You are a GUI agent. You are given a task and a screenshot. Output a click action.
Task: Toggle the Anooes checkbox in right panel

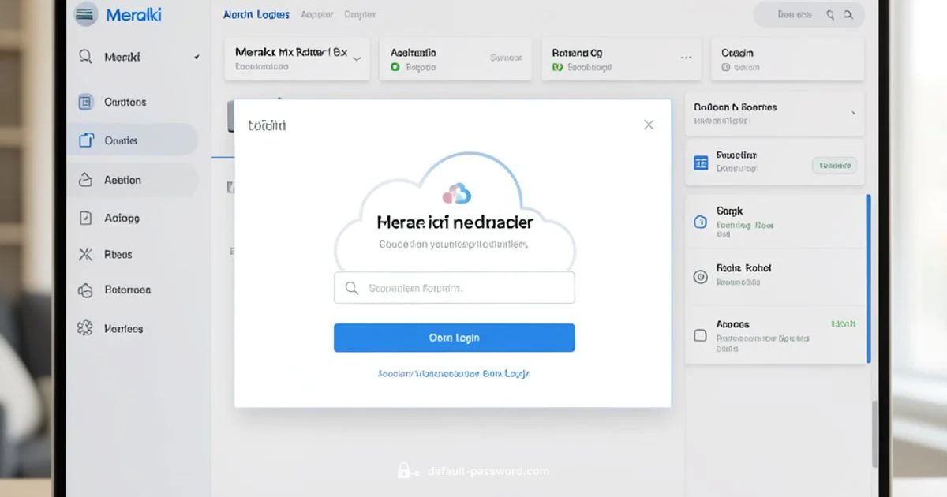(699, 334)
